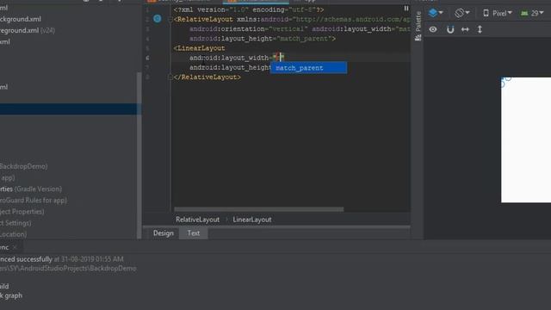
Task: Select the (Gradle Version) properties entry
Action: 31,189
